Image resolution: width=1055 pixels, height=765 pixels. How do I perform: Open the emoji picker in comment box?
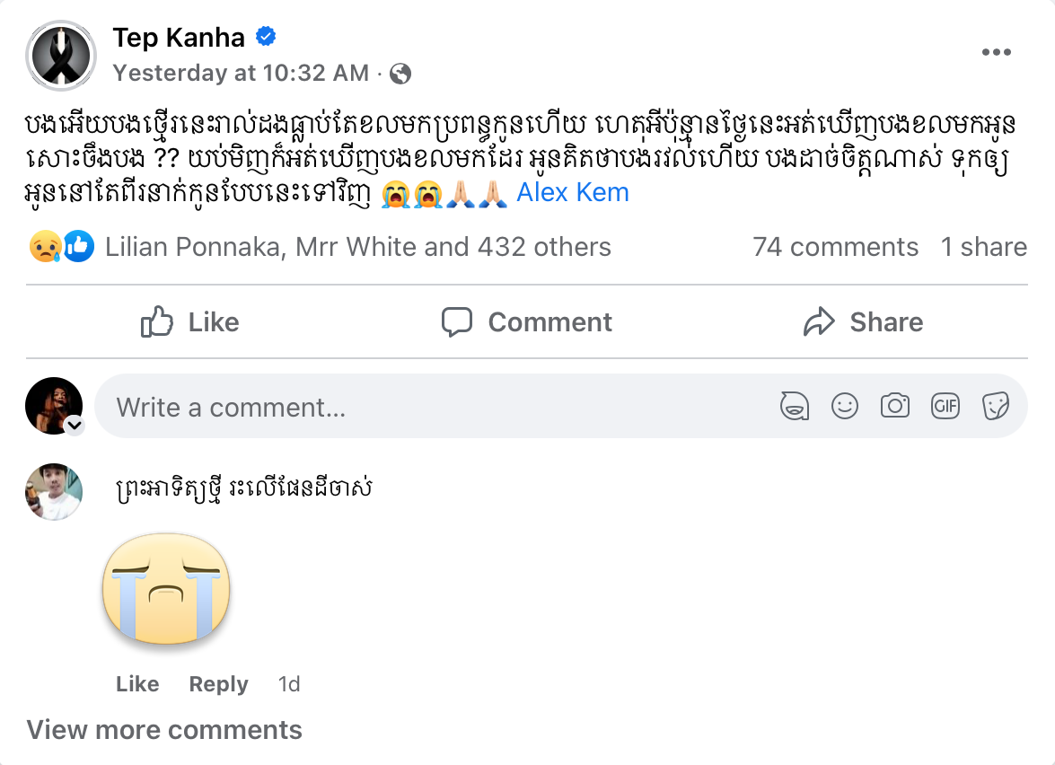tap(844, 407)
